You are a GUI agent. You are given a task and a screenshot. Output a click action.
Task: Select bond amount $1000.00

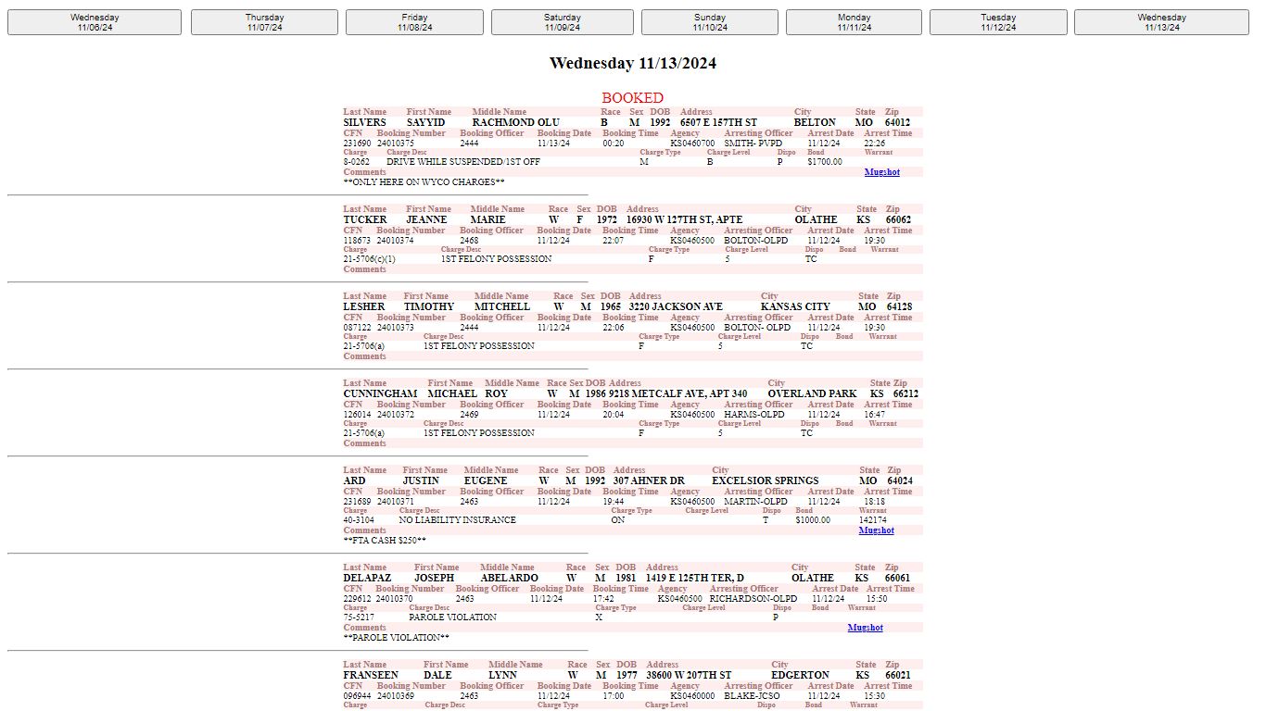pyautogui.click(x=813, y=520)
